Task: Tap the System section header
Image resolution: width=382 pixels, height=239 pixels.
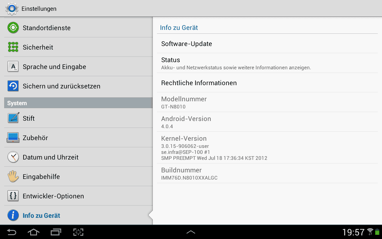Action: pyautogui.click(x=78, y=103)
